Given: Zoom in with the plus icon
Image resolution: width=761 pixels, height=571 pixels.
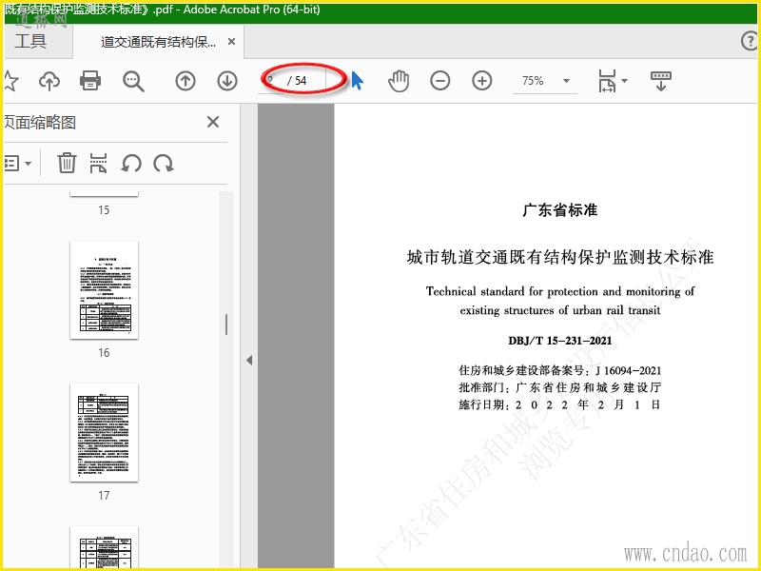Looking at the screenshot, I should point(482,81).
